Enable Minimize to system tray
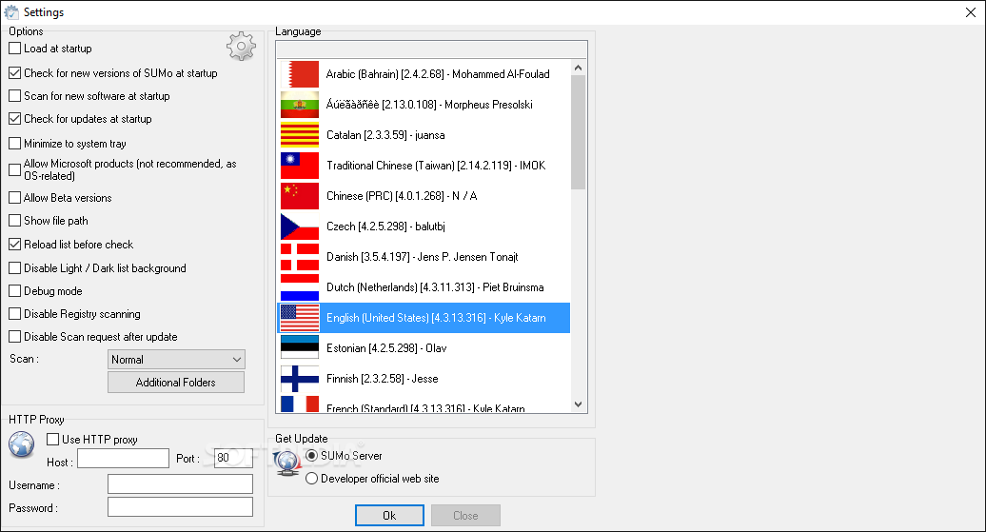986x532 pixels. point(15,144)
